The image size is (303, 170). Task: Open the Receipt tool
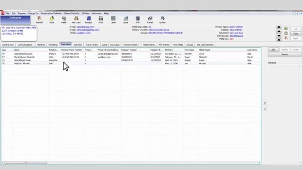click(x=89, y=20)
